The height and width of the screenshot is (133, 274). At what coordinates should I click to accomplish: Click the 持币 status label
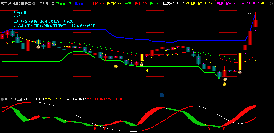pos(154,3)
